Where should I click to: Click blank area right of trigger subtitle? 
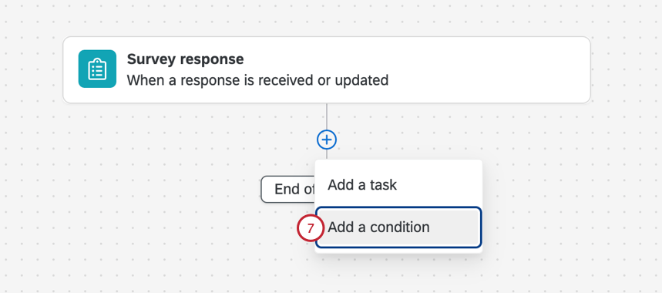tap(486, 80)
